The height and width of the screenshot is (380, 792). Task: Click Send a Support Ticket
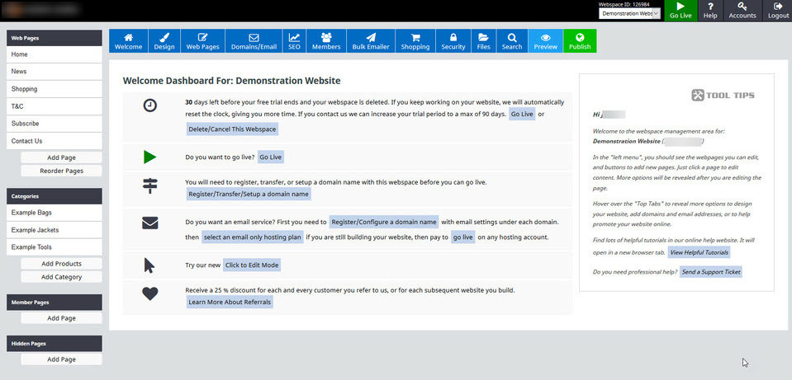point(711,271)
